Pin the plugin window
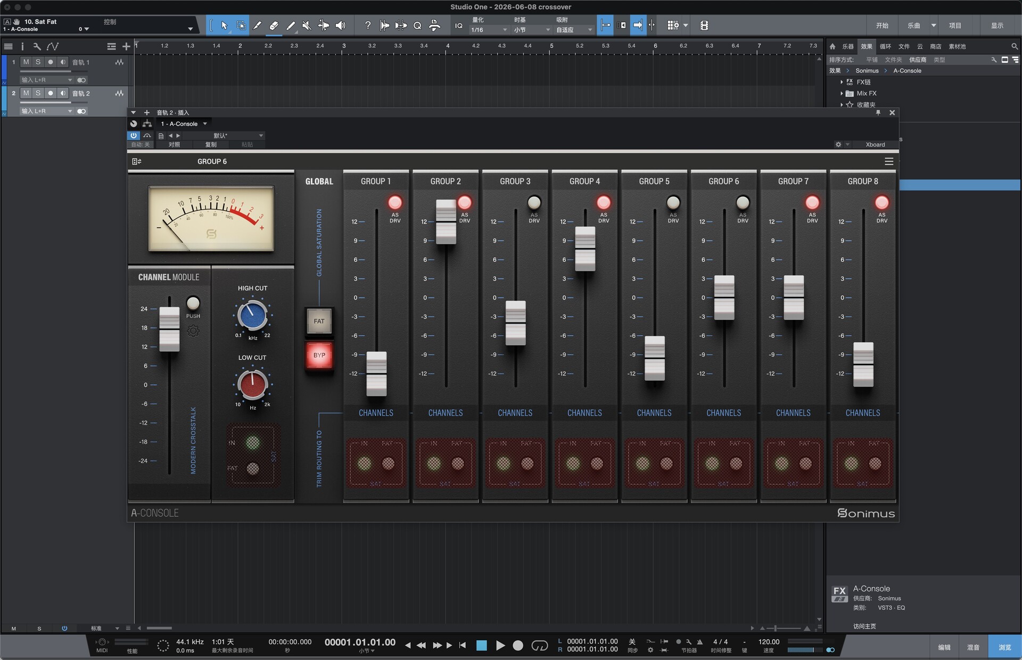This screenshot has height=660, width=1022. click(x=878, y=112)
